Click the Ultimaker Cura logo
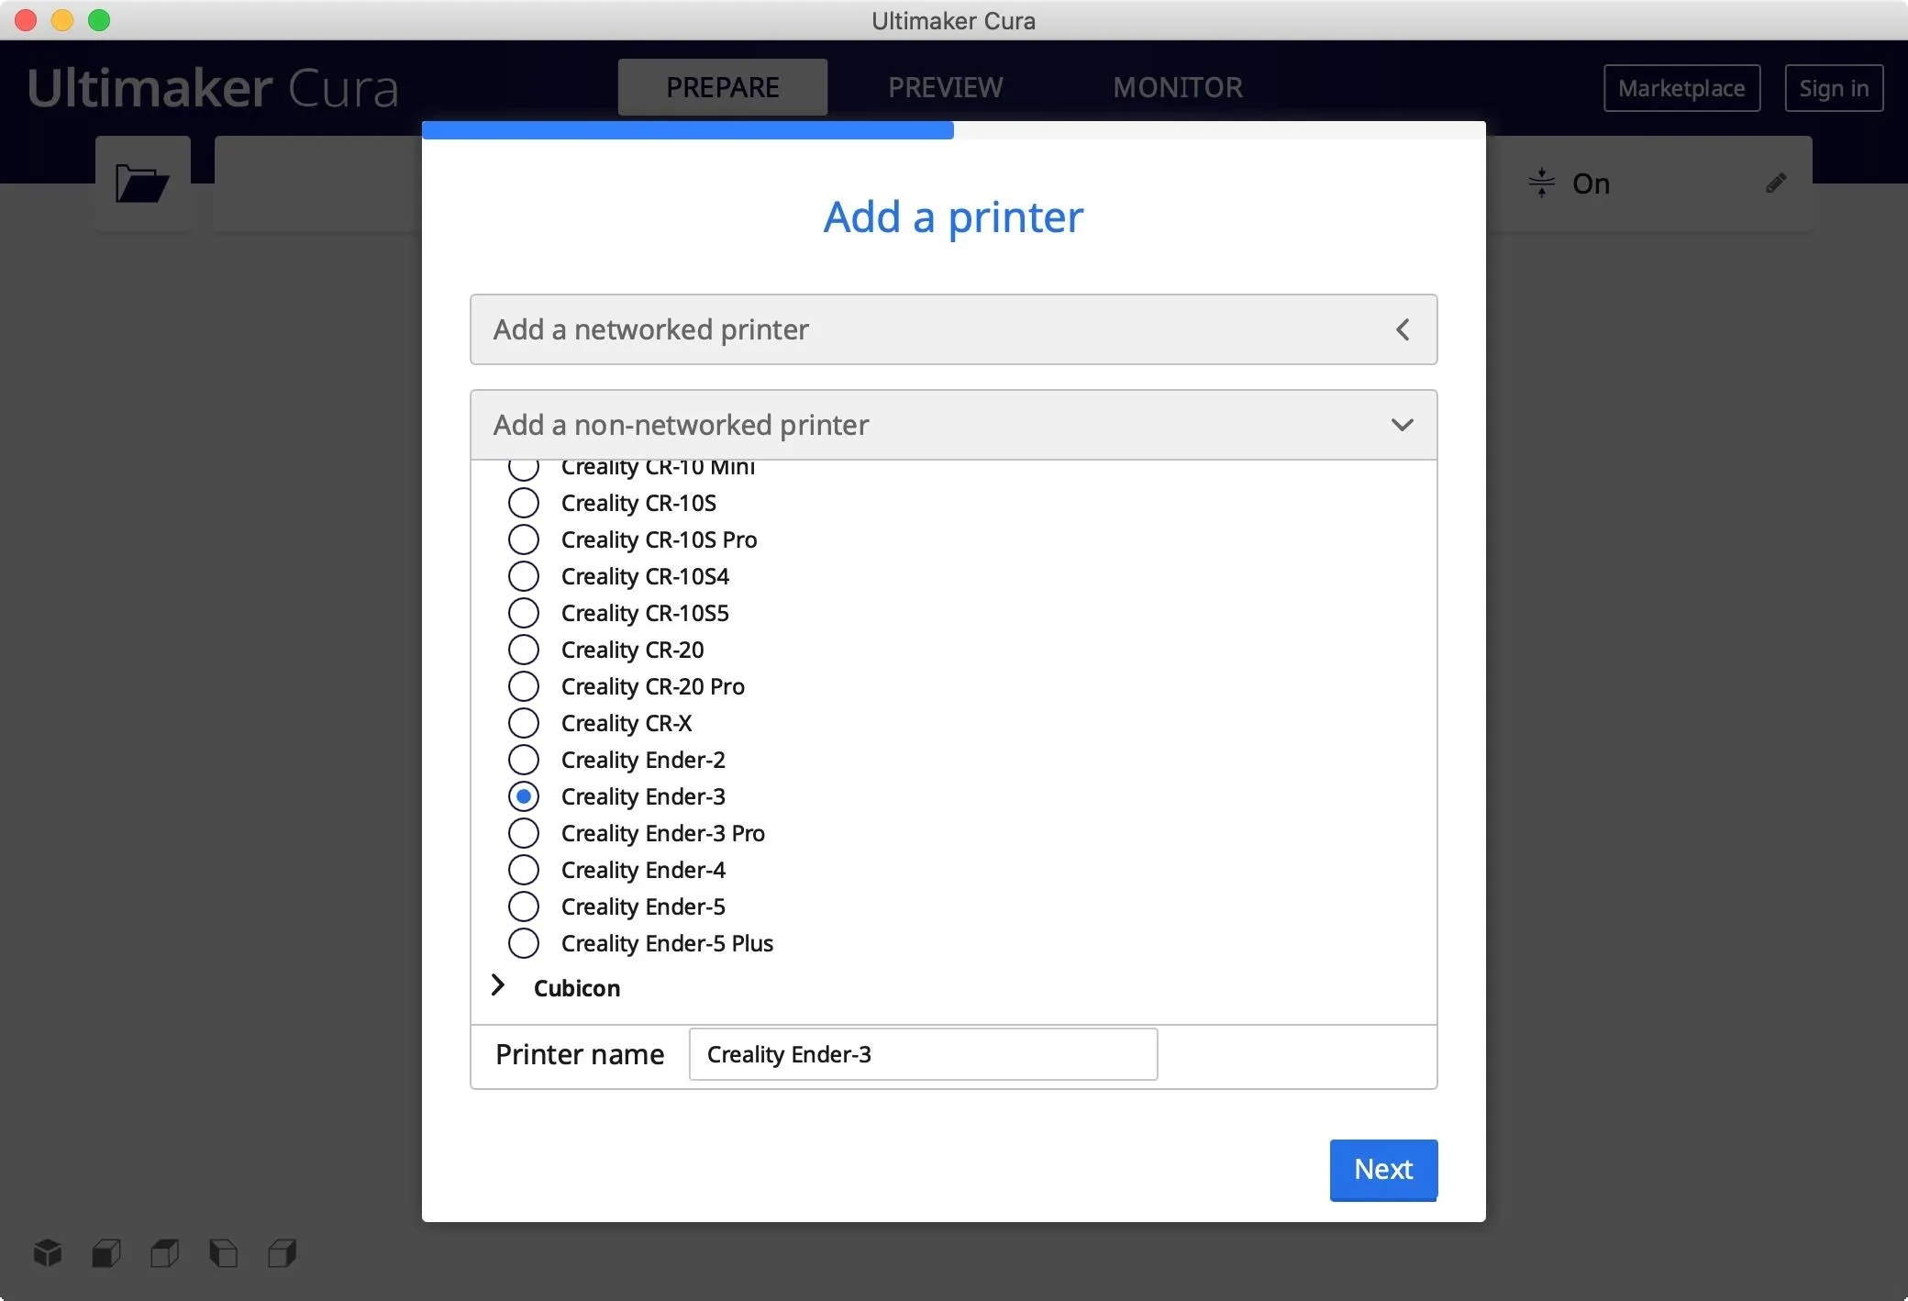Viewport: 1908px width, 1301px height. pyautogui.click(x=213, y=88)
